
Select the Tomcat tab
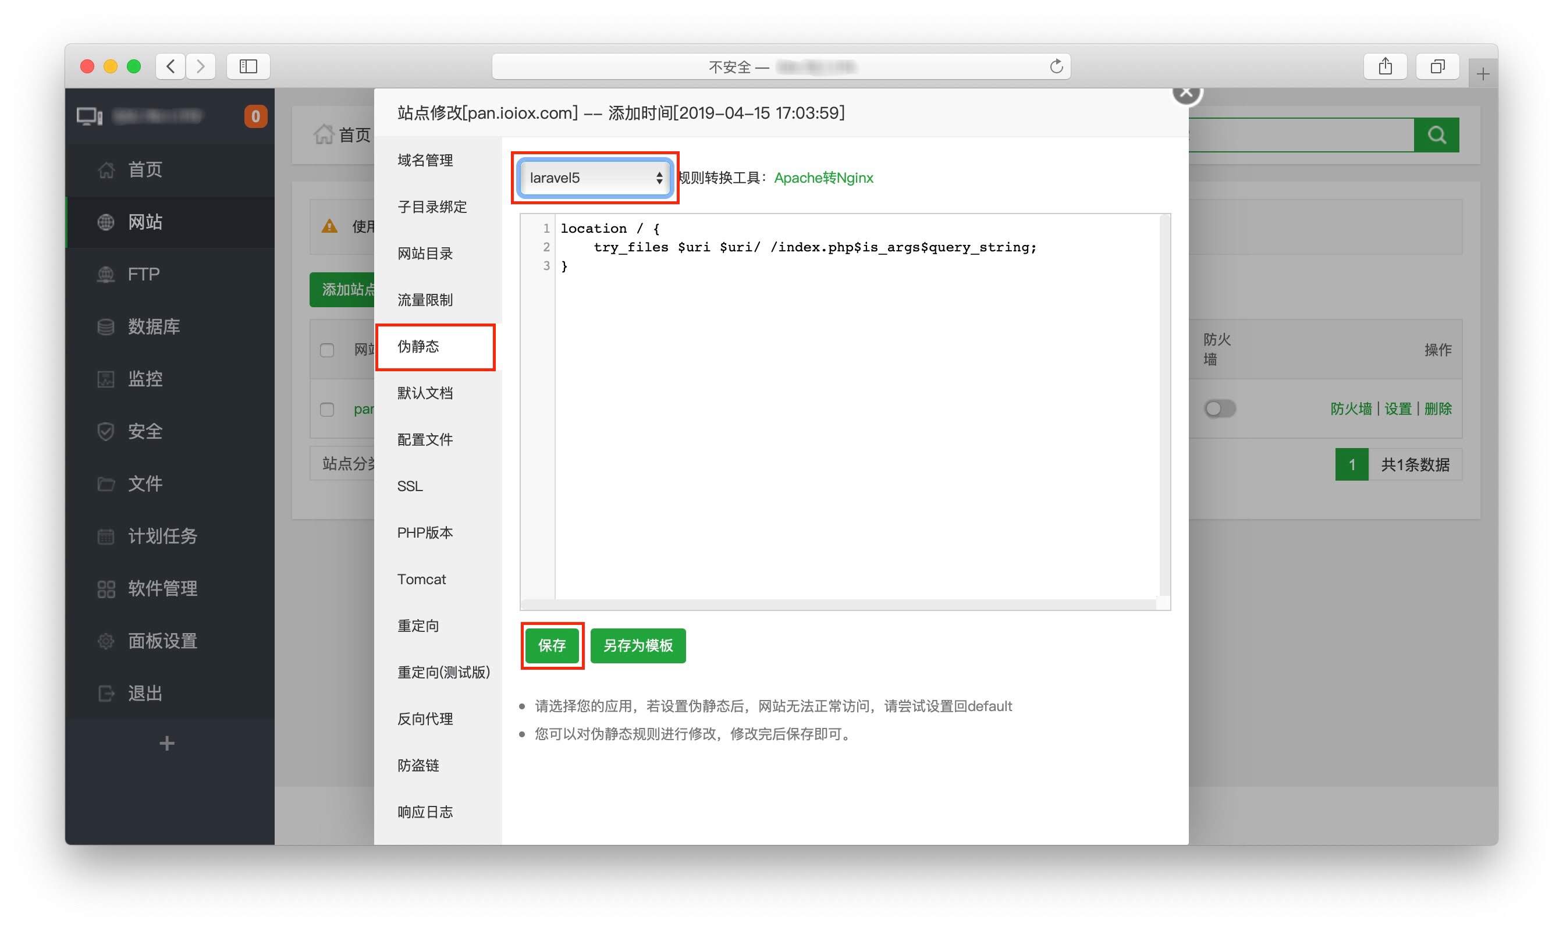[x=438, y=579]
